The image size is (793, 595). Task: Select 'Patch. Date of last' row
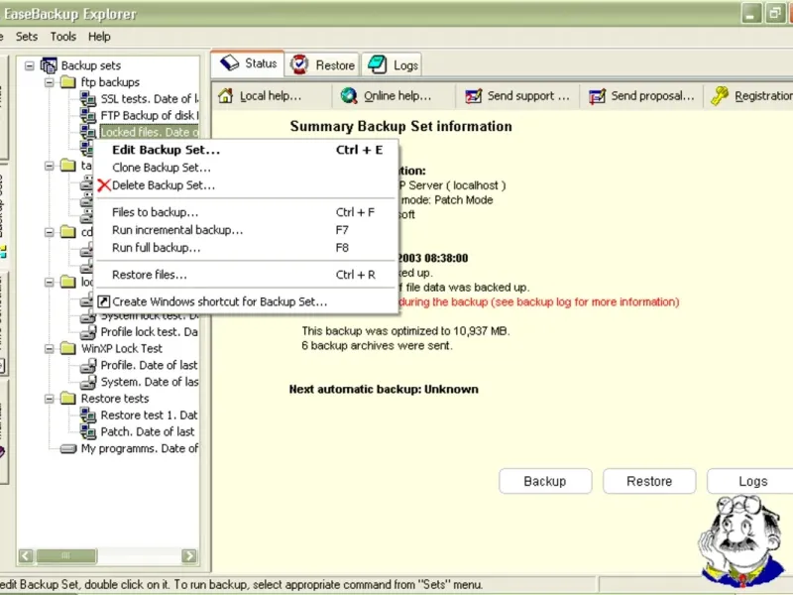pos(147,431)
